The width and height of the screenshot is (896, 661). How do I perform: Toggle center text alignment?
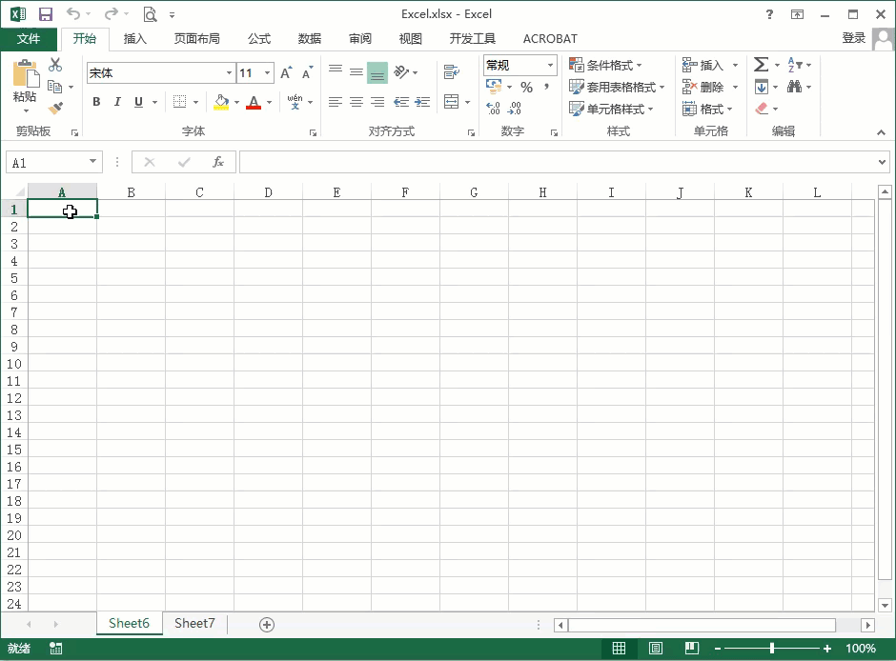(356, 102)
